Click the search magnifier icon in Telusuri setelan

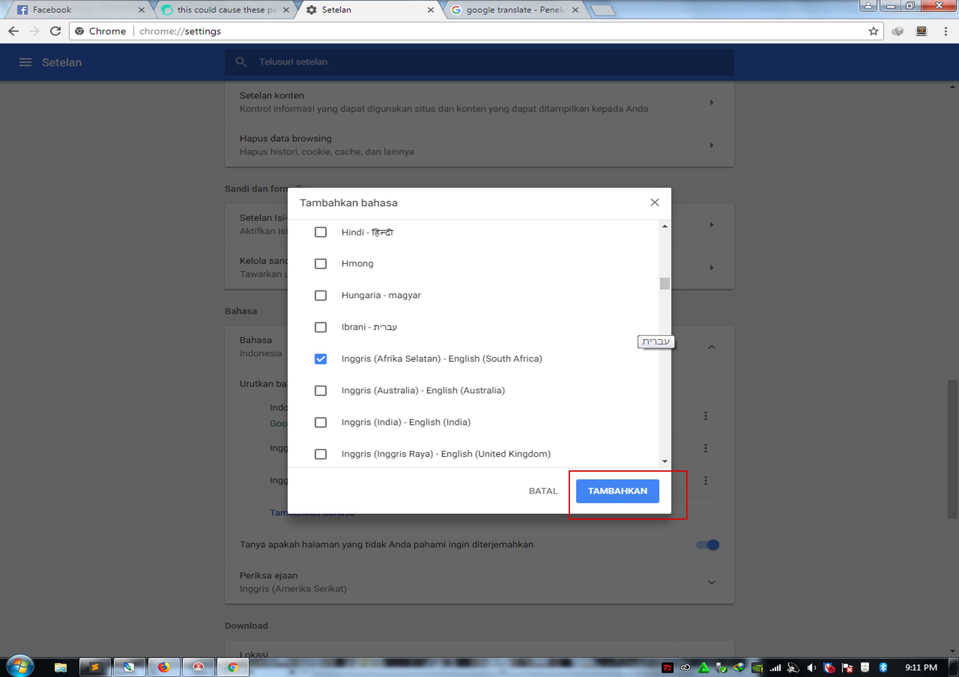[x=241, y=62]
